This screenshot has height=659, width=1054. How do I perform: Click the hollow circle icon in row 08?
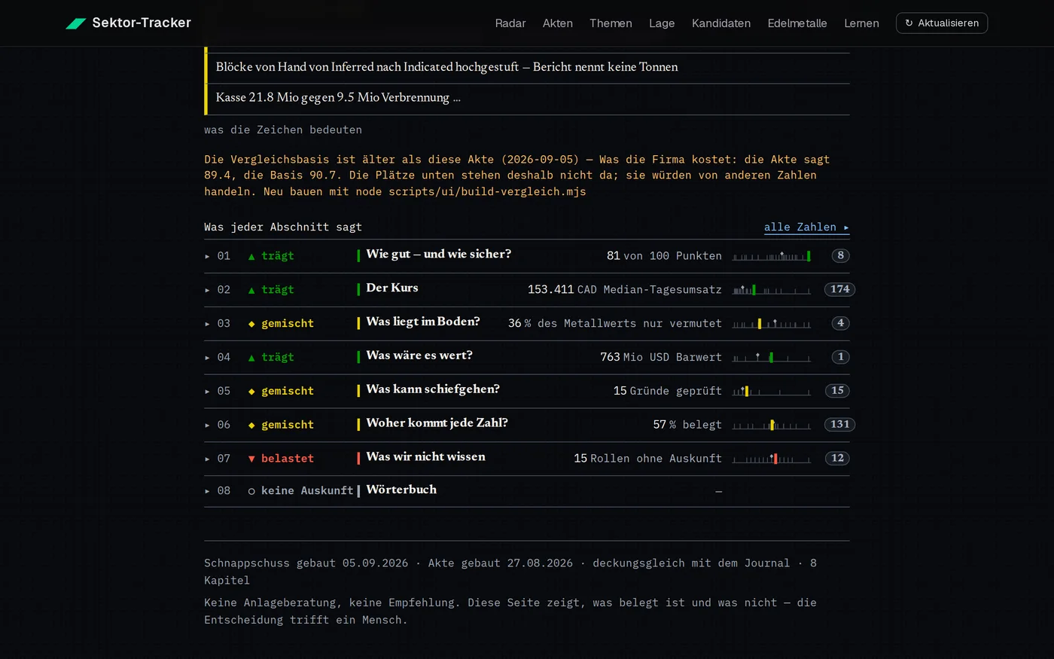point(251,491)
